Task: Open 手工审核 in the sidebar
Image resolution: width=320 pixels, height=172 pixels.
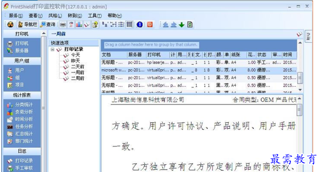Action: 20,168
